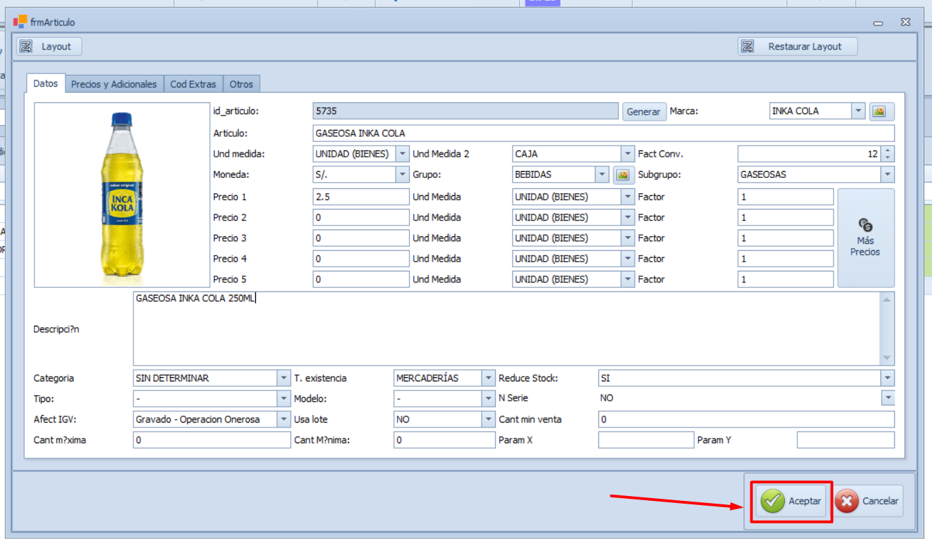Open the Afect IGV dropdown

tap(284, 419)
